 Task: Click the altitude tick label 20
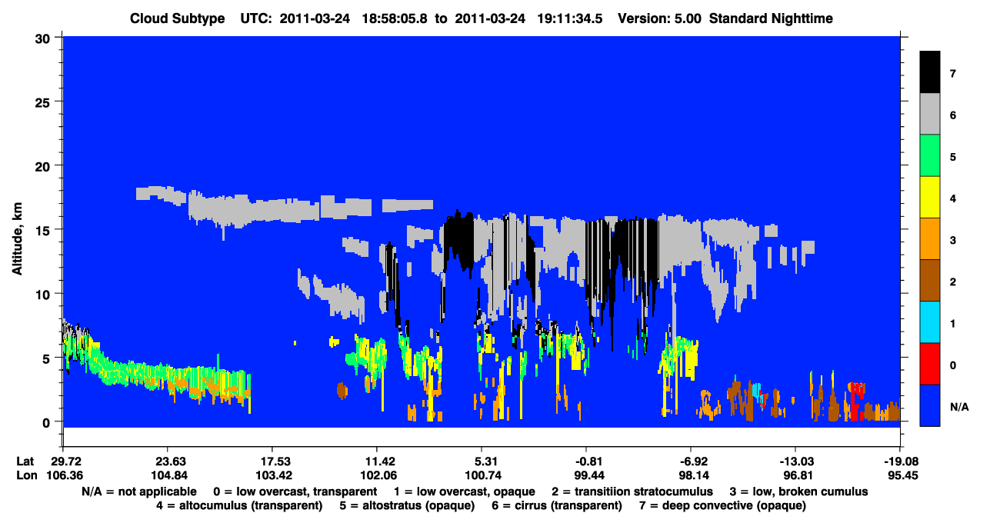pyautogui.click(x=45, y=165)
